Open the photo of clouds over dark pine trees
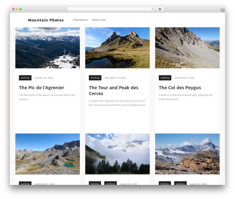The height and width of the screenshot is (199, 235). coord(117,154)
